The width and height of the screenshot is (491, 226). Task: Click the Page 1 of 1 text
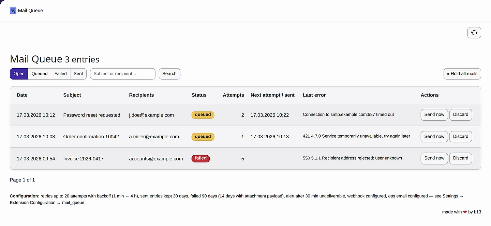pyautogui.click(x=23, y=180)
